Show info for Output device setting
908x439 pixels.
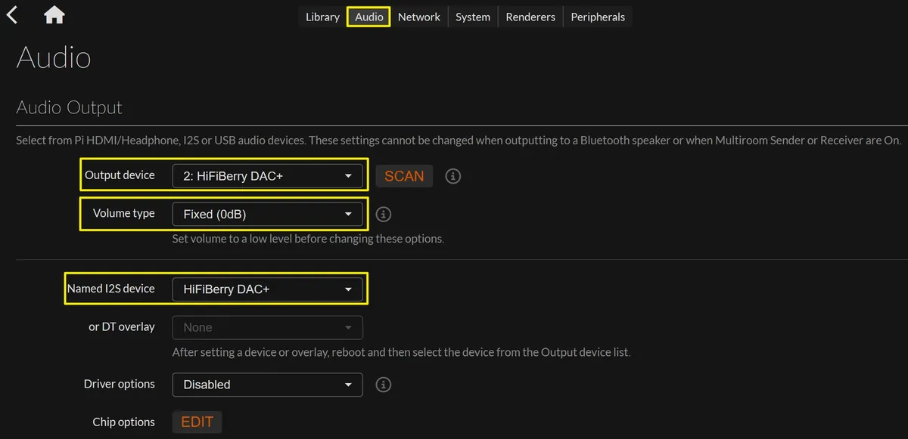click(452, 176)
